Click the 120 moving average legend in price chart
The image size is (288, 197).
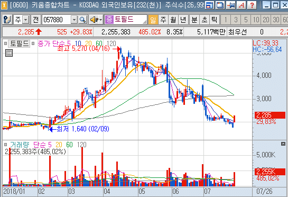pyautogui.click(x=111, y=43)
